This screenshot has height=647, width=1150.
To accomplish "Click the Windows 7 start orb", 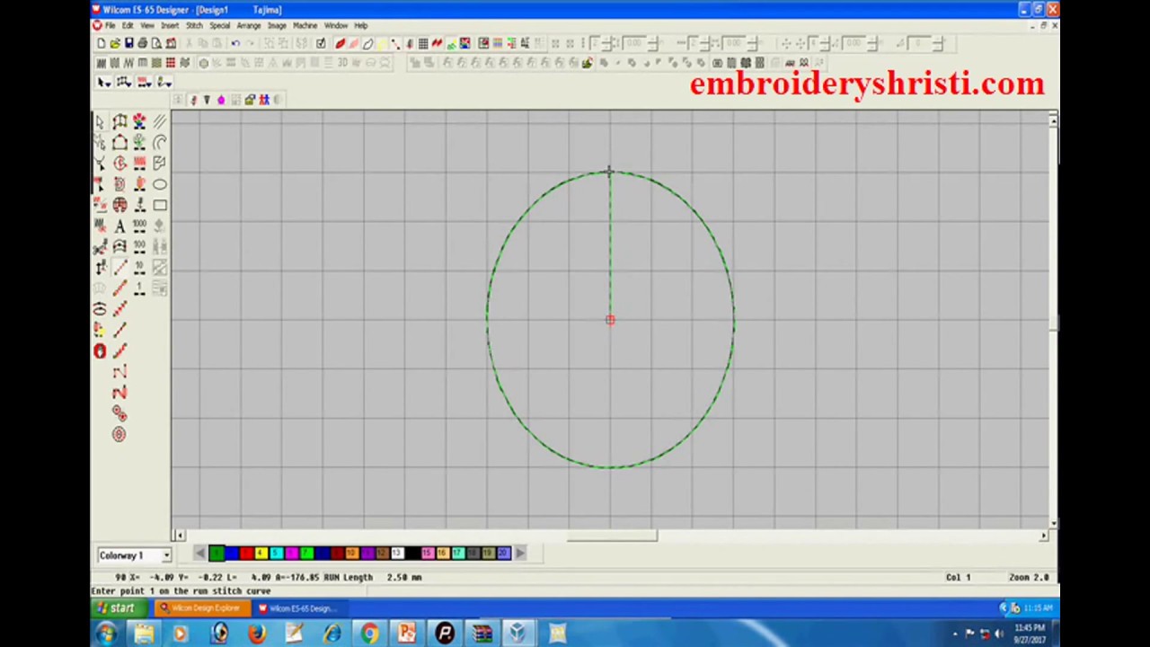I will tap(106, 634).
